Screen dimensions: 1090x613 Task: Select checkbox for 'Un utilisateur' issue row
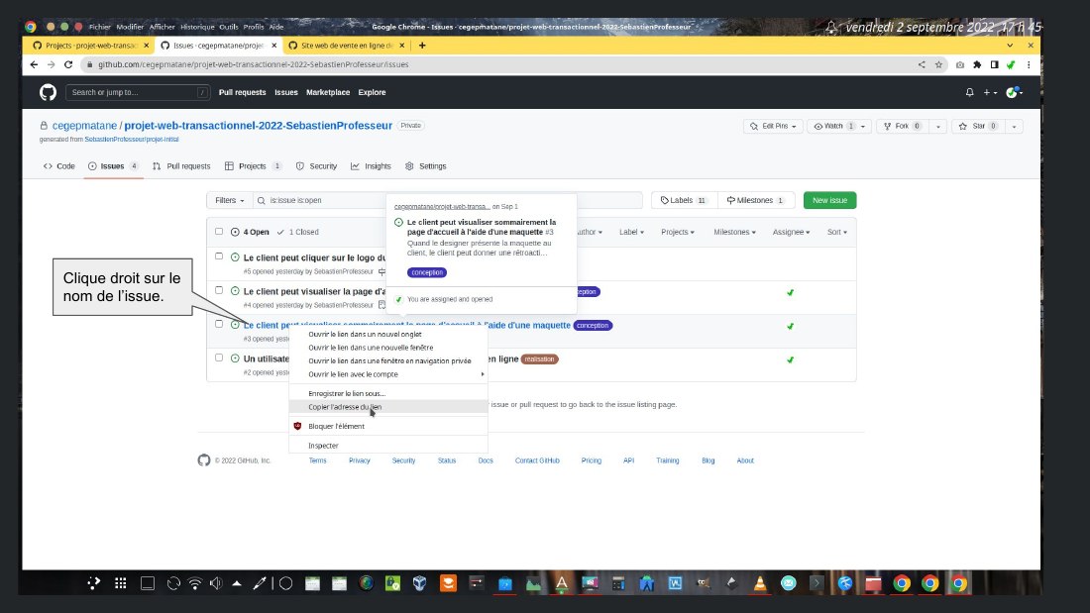(x=219, y=358)
